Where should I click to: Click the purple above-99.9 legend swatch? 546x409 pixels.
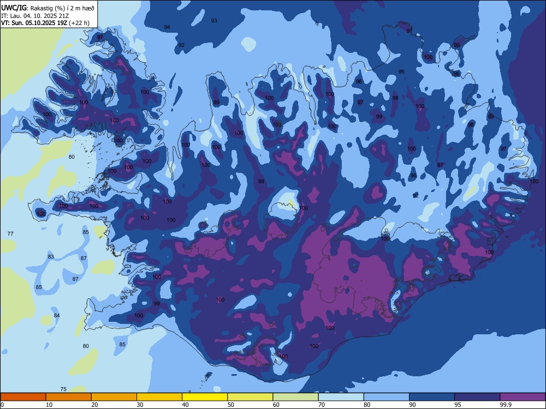tap(523, 397)
